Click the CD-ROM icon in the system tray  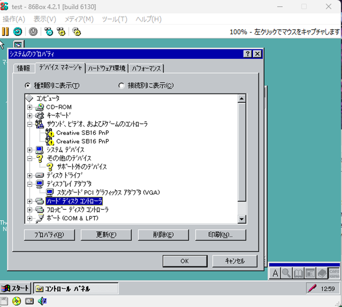click(x=16, y=301)
